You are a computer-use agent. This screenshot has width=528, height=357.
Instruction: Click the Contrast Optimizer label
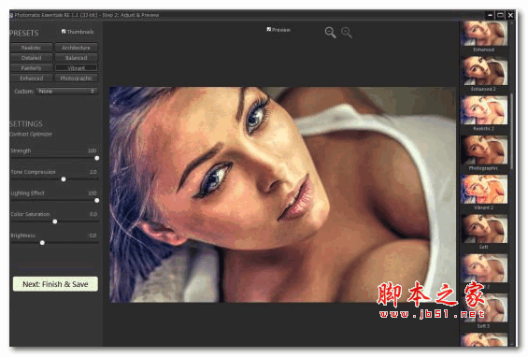(x=31, y=134)
